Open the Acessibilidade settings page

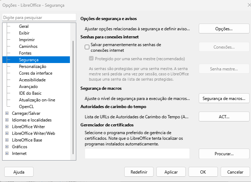coord(32,80)
